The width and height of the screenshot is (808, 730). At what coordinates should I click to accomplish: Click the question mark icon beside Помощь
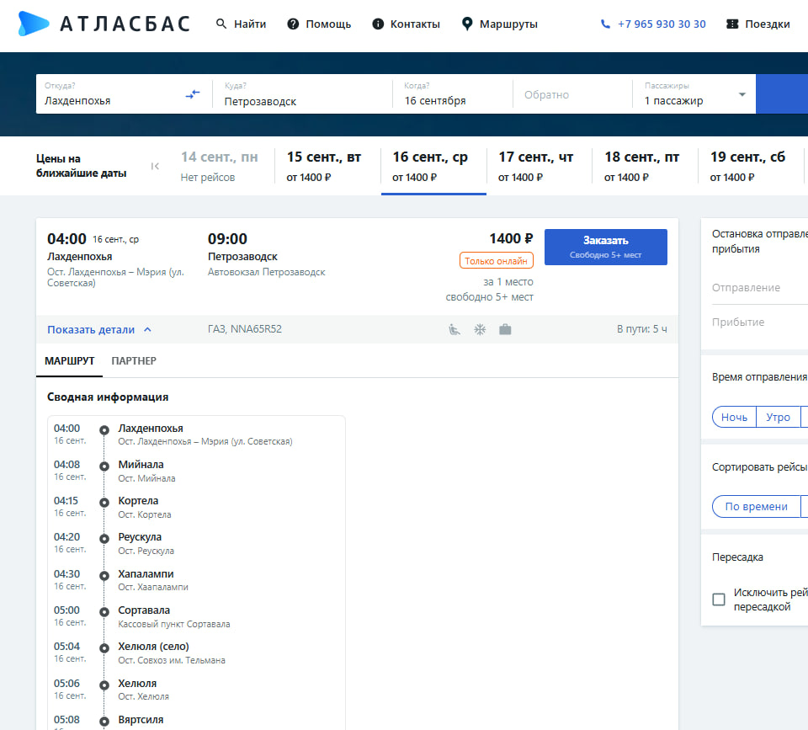293,24
